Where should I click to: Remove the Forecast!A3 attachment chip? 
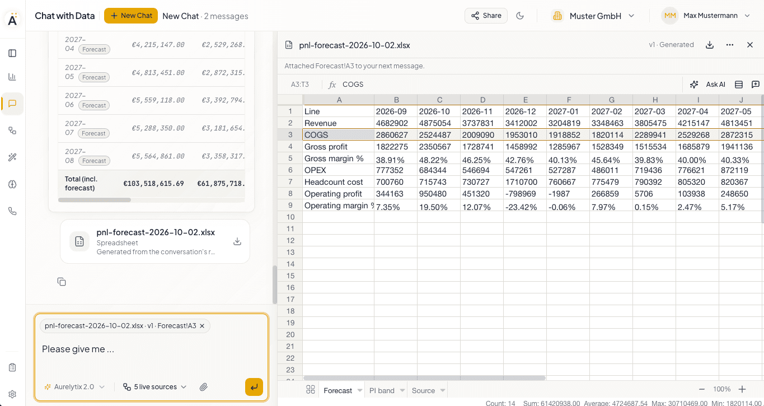point(202,326)
